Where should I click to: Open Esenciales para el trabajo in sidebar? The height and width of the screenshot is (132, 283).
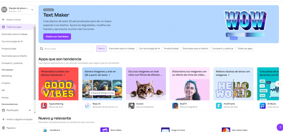click(x=15, y=34)
